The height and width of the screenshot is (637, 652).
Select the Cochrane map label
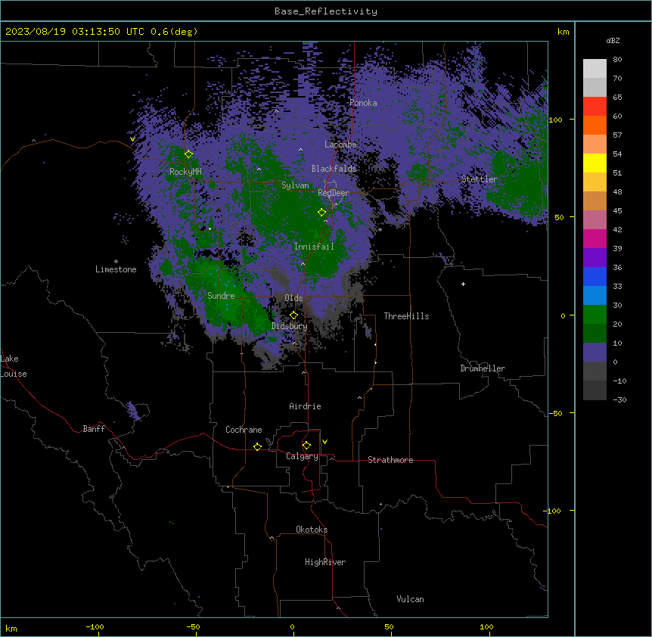point(244,430)
